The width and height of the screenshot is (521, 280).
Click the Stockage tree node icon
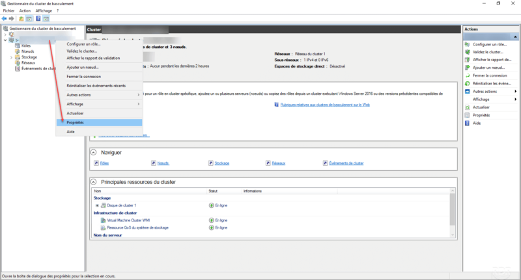(18, 57)
